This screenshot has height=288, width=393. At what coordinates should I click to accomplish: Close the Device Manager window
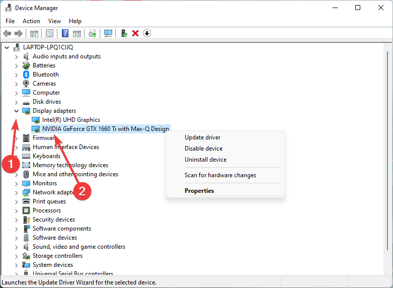(x=381, y=8)
